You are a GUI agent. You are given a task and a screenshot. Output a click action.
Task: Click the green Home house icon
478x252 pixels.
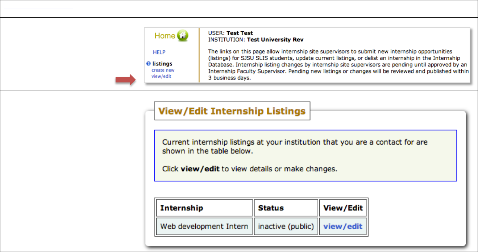point(183,36)
